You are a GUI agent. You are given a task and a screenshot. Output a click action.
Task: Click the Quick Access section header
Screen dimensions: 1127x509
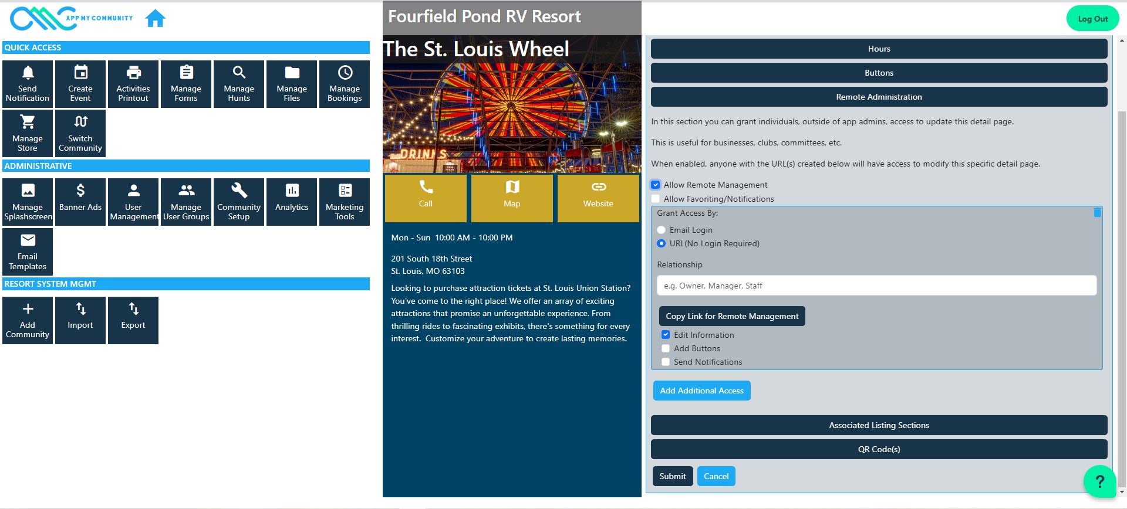tap(186, 47)
